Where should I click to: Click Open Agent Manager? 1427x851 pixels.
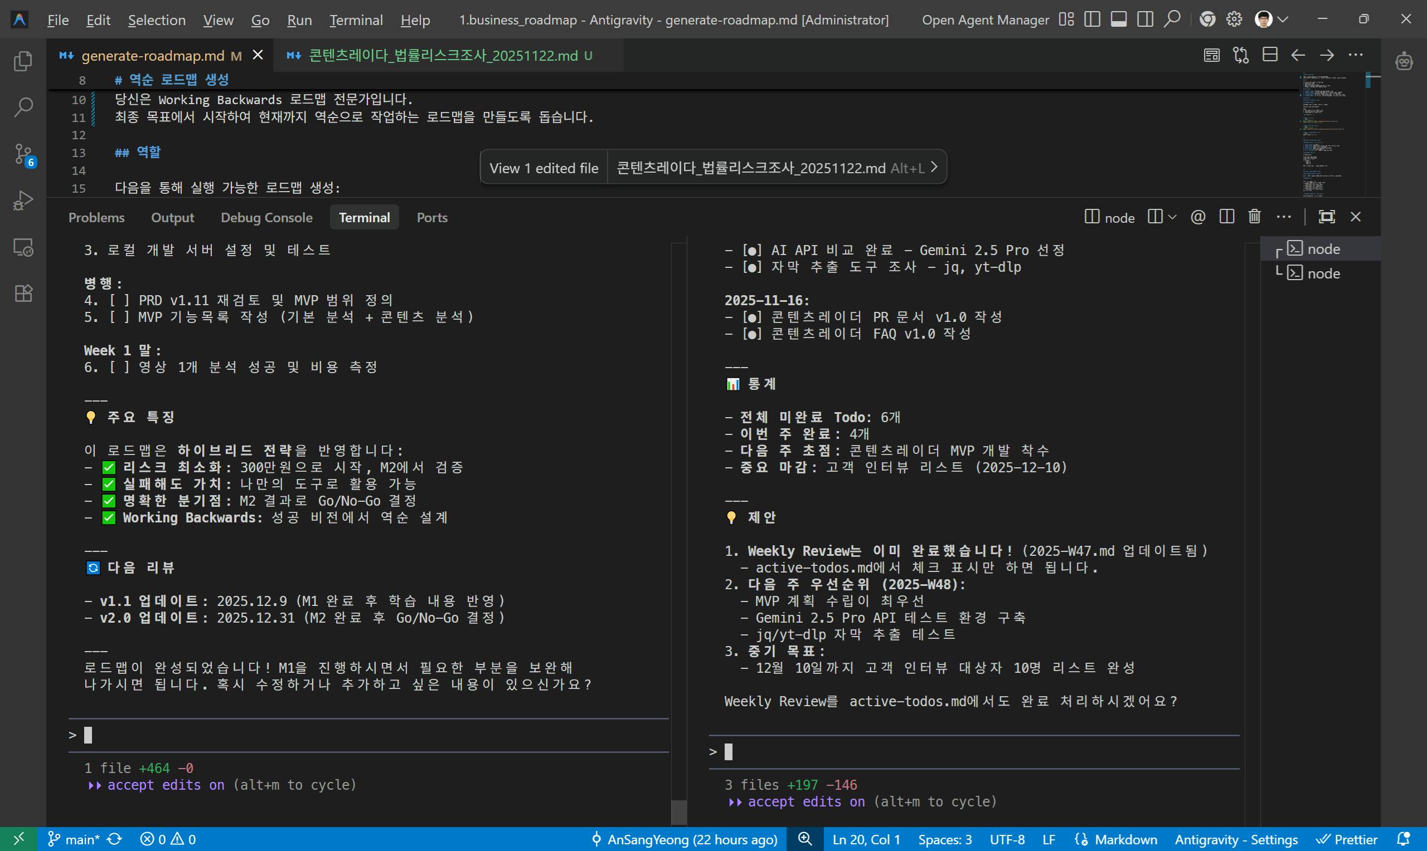tap(985, 20)
